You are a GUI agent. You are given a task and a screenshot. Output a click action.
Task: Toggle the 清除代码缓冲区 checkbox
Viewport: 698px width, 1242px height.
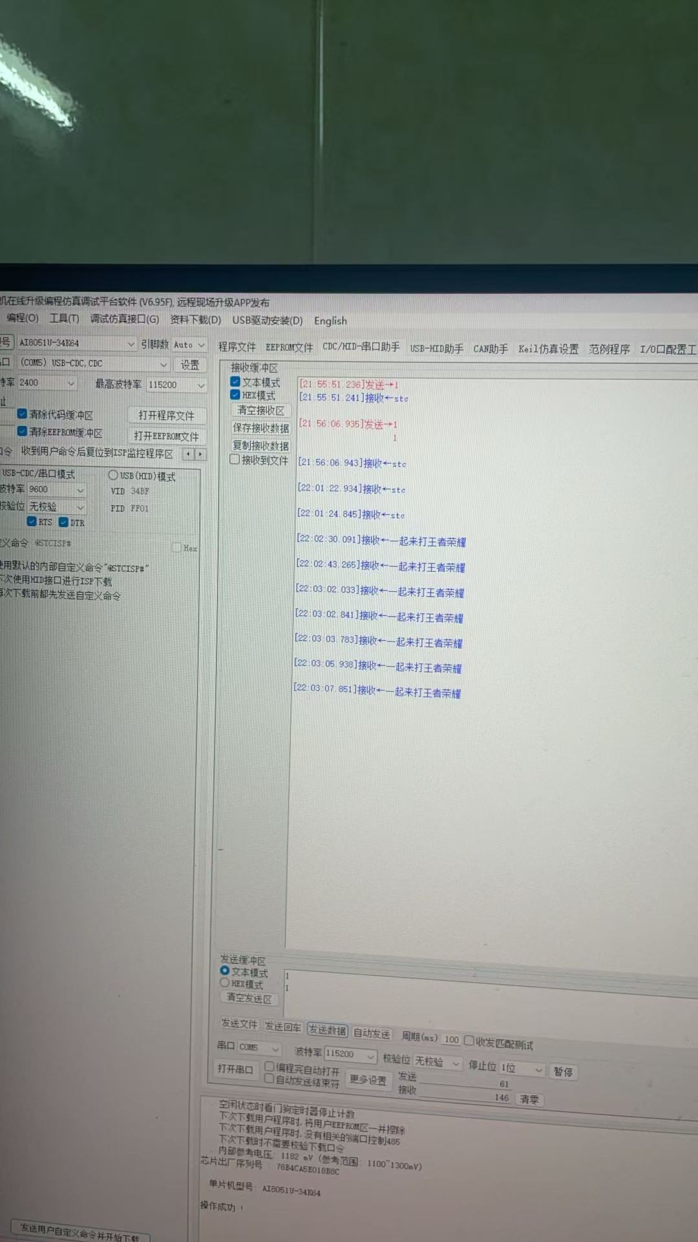coord(22,413)
